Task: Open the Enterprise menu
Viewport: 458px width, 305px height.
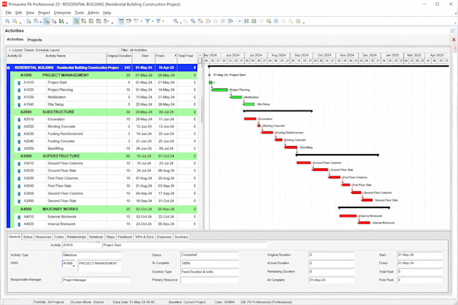Action: click(63, 13)
